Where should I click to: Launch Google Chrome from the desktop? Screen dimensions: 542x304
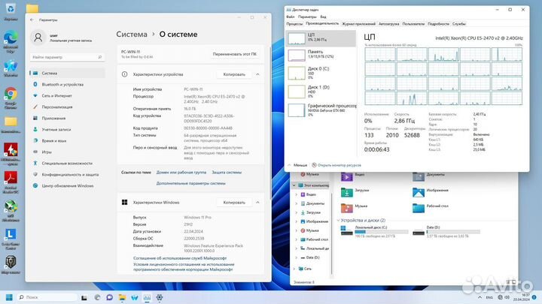coord(11,98)
